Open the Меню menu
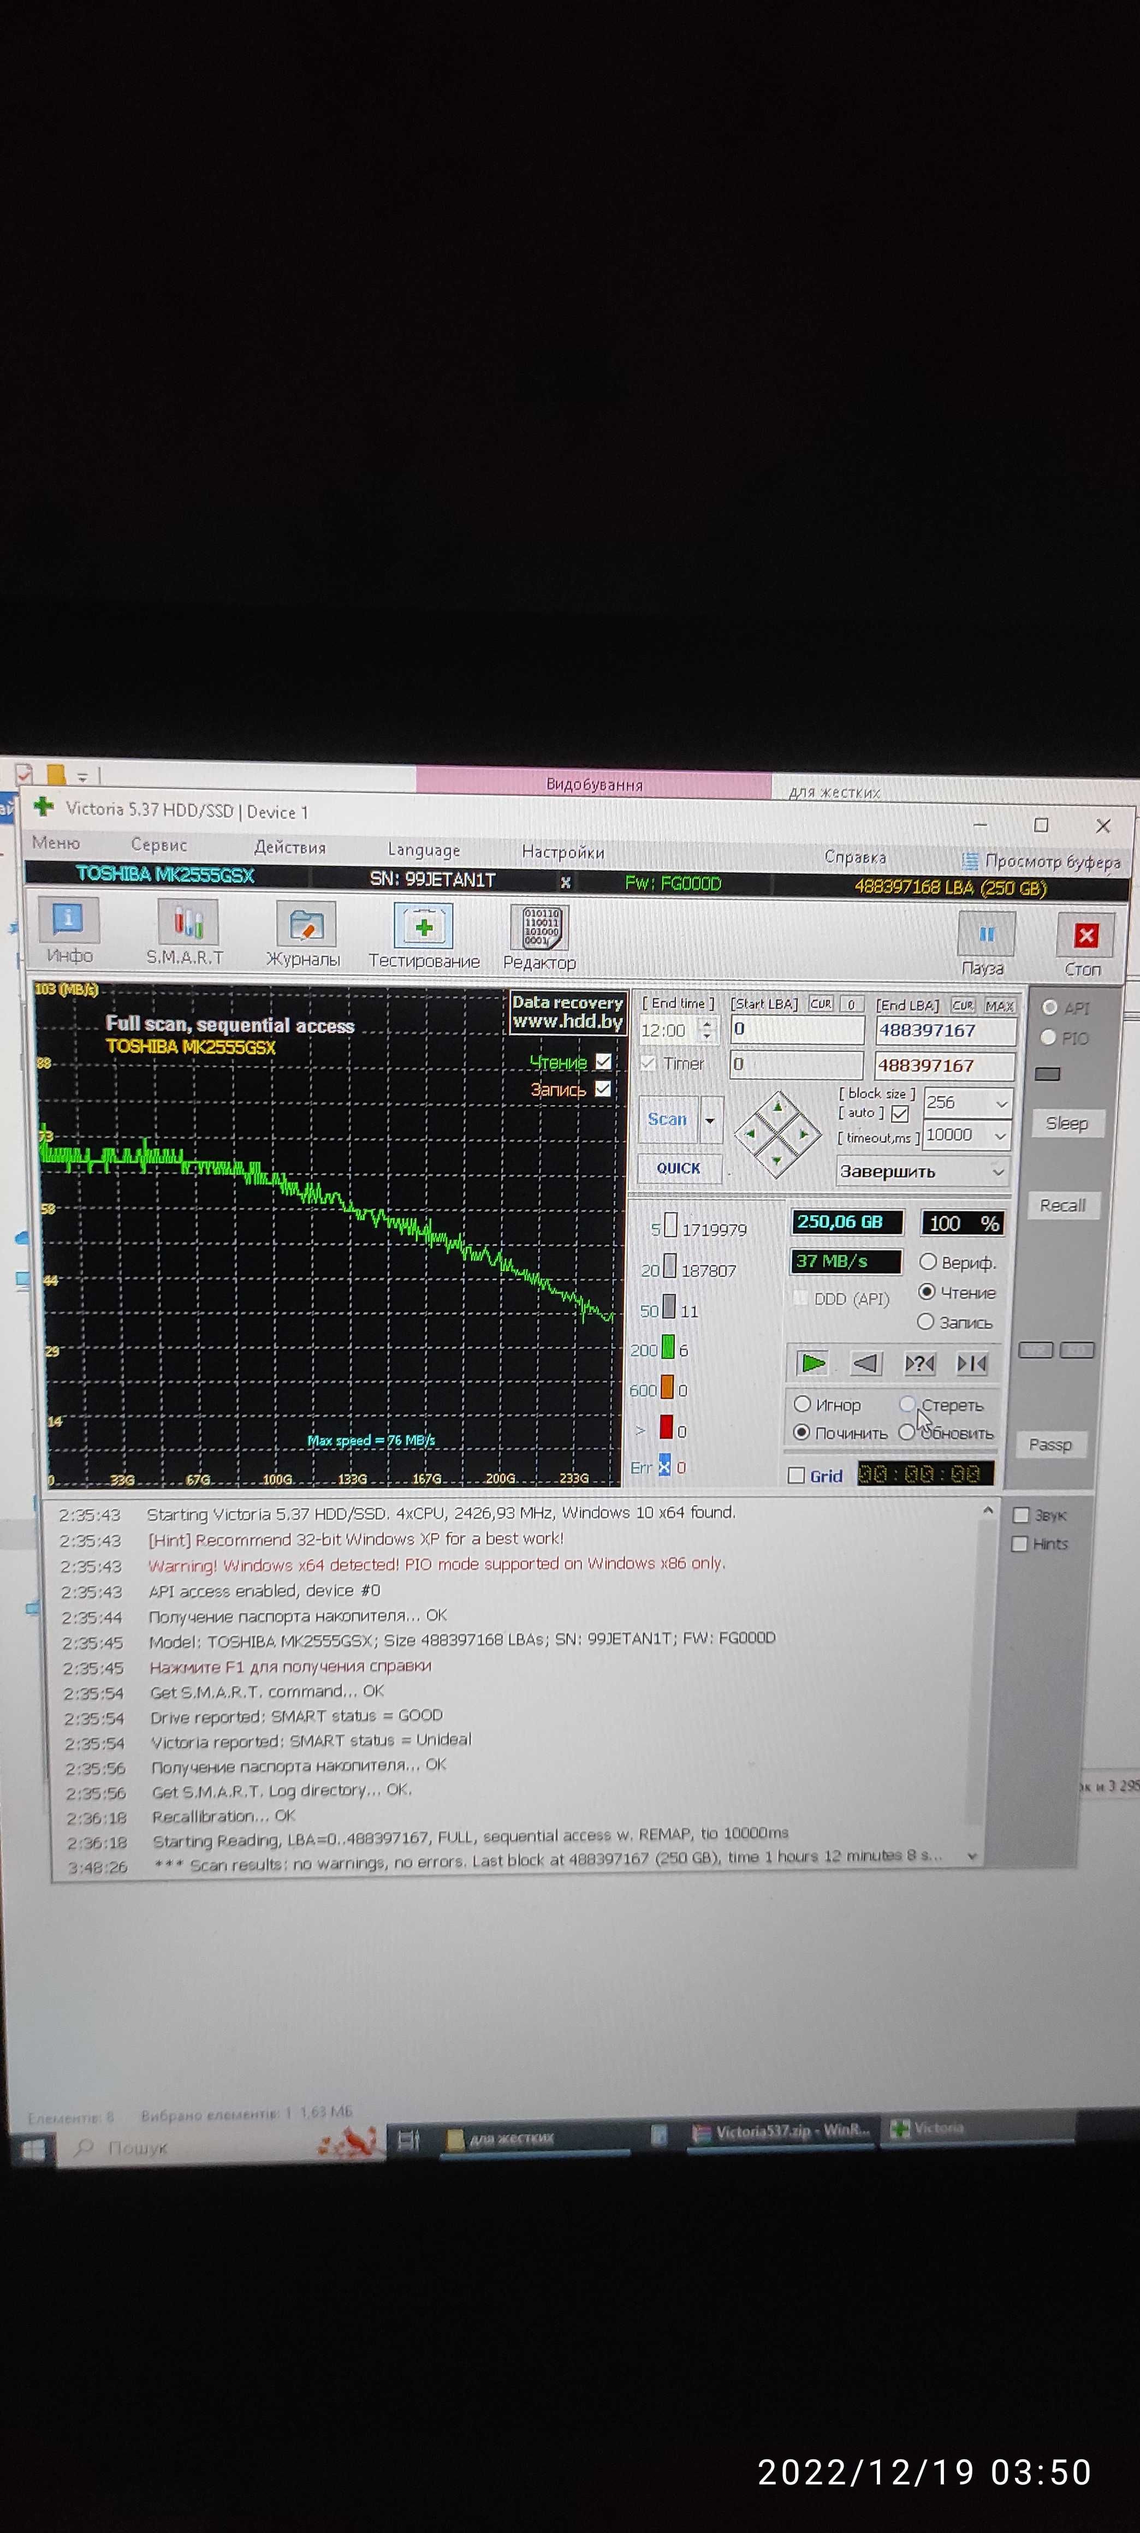 [56, 843]
